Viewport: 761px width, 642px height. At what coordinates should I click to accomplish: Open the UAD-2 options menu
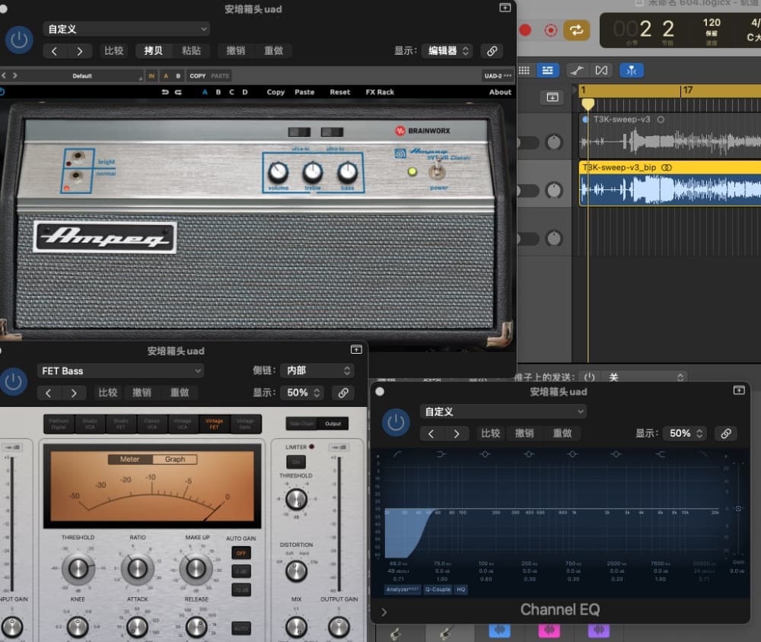click(x=498, y=76)
